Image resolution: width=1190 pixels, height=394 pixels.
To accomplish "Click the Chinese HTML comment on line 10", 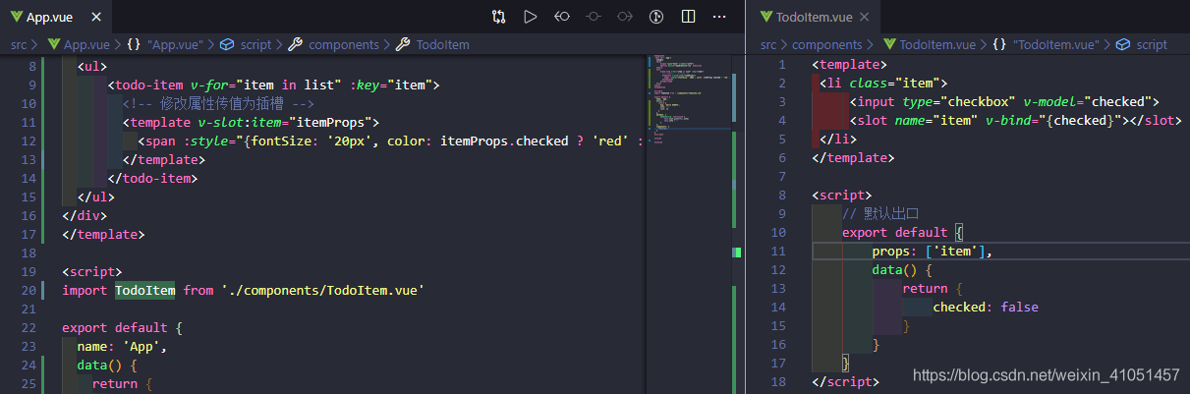I will (x=218, y=103).
